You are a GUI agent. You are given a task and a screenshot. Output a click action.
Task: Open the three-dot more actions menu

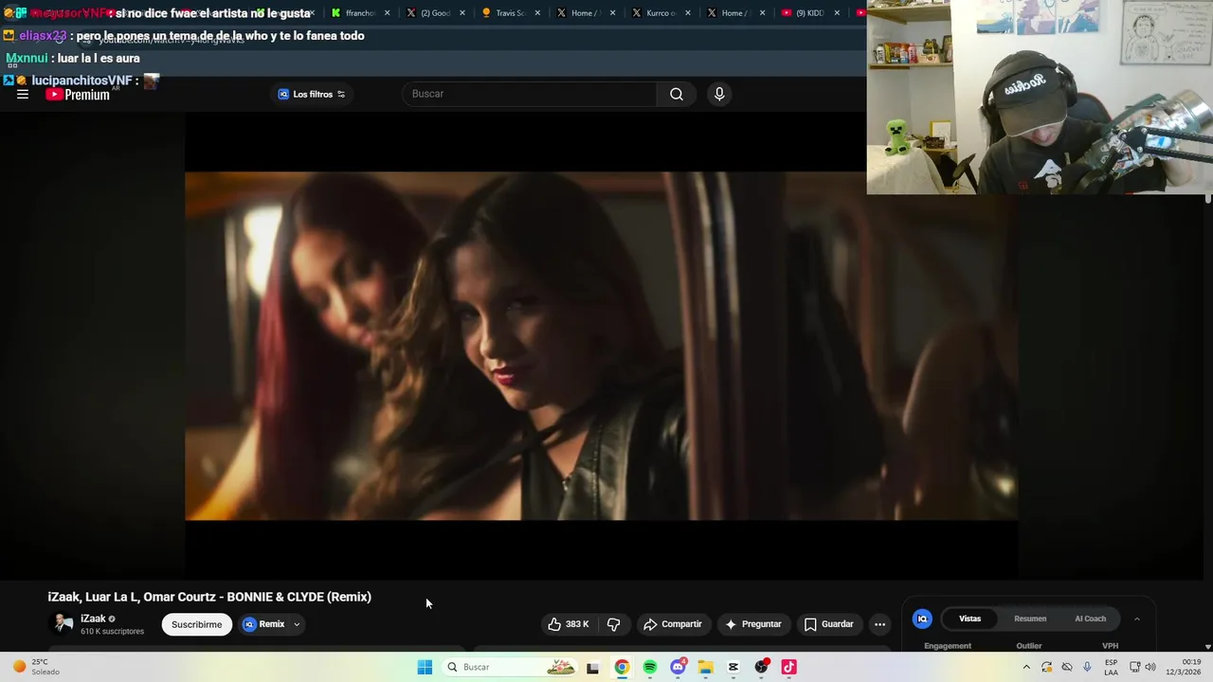coord(879,624)
